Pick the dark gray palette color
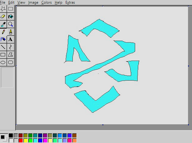The height and width of the screenshot is (143, 192). pos(16,136)
